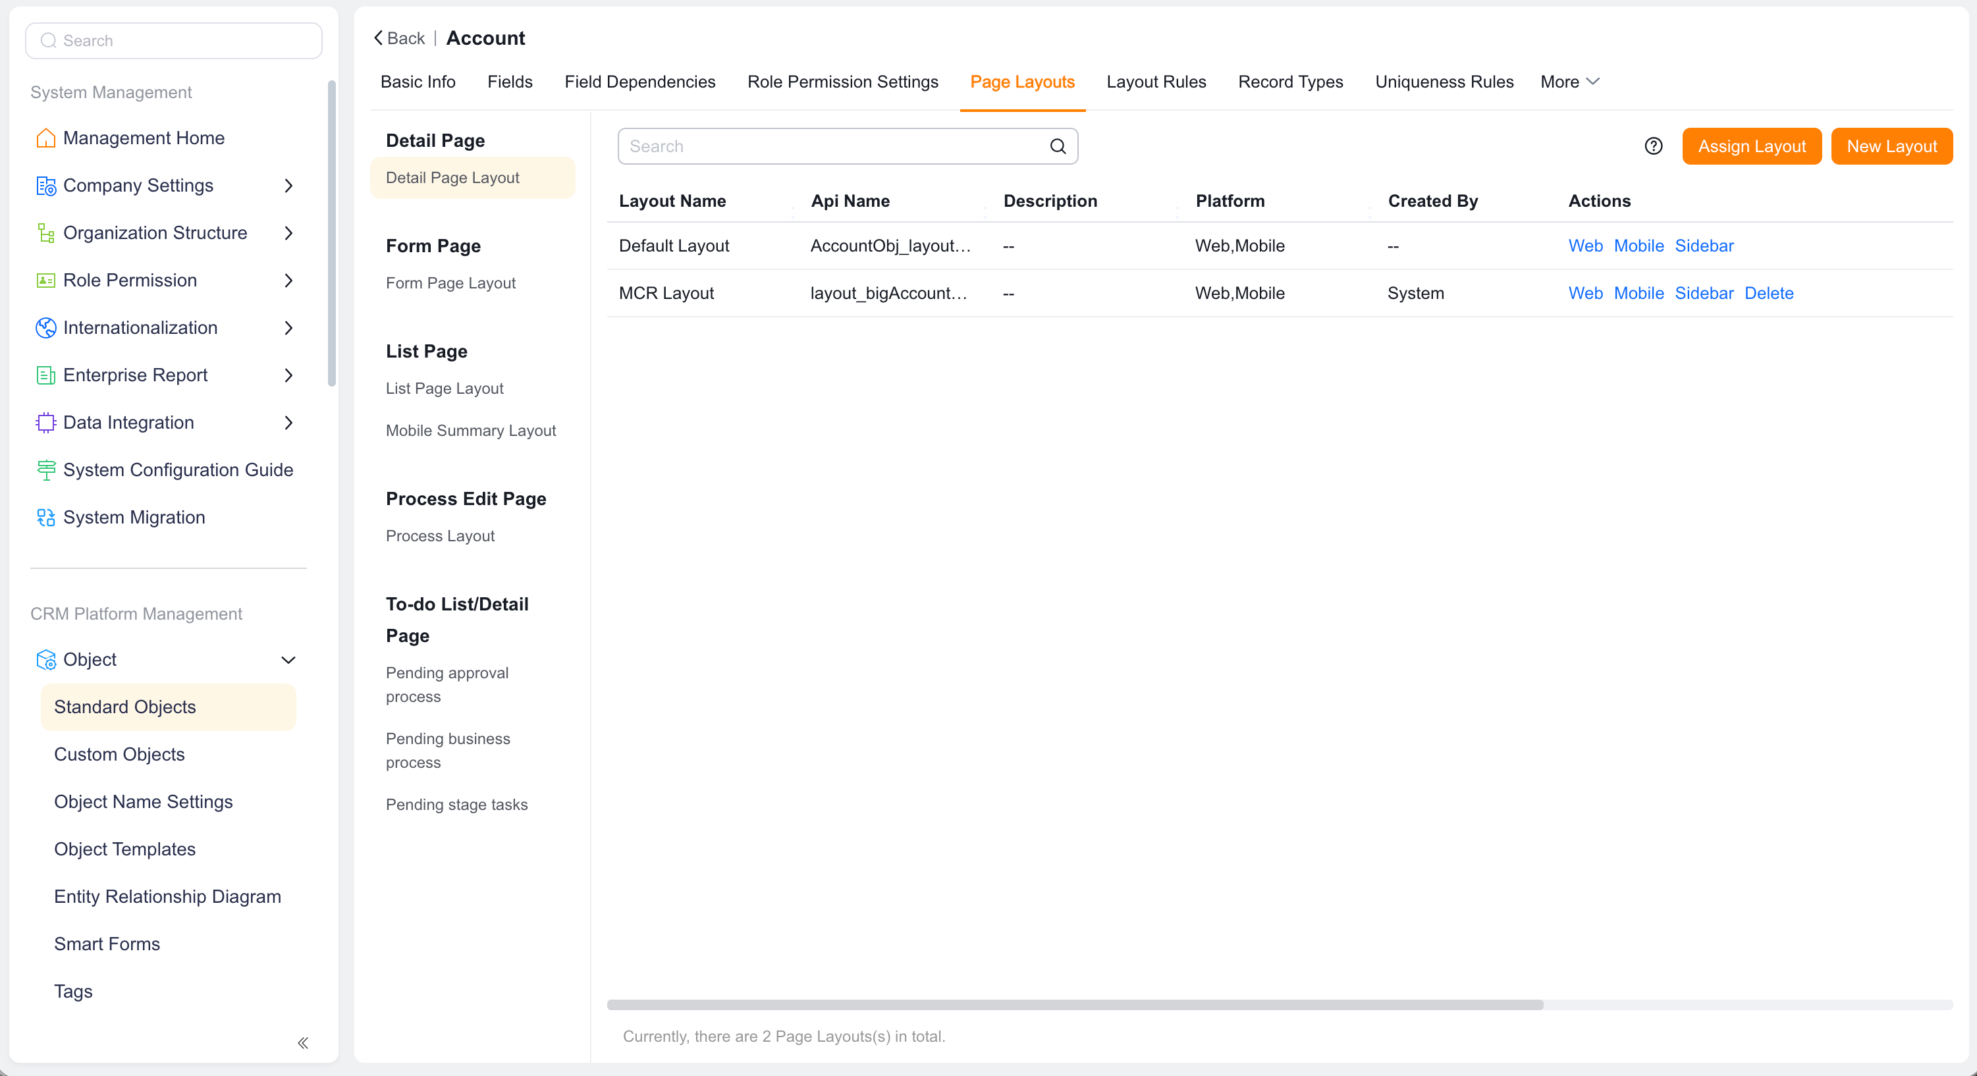Screen dimensions: 1977x1076
Task: Click the help question mark icon
Action: coord(1653,147)
